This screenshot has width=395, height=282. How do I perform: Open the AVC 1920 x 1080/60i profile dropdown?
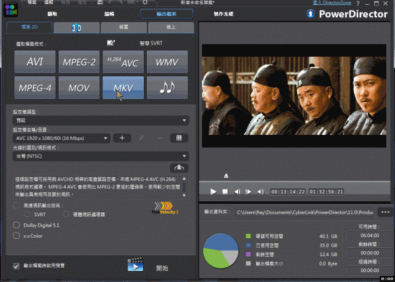coord(61,138)
